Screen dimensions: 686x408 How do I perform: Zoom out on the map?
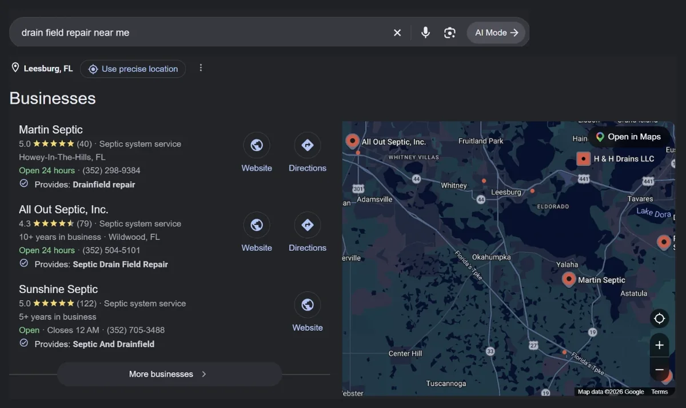pos(659,370)
